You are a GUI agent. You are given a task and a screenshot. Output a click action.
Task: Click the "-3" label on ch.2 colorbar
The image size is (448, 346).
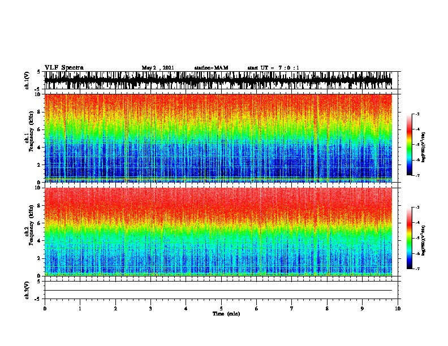tap(417, 207)
